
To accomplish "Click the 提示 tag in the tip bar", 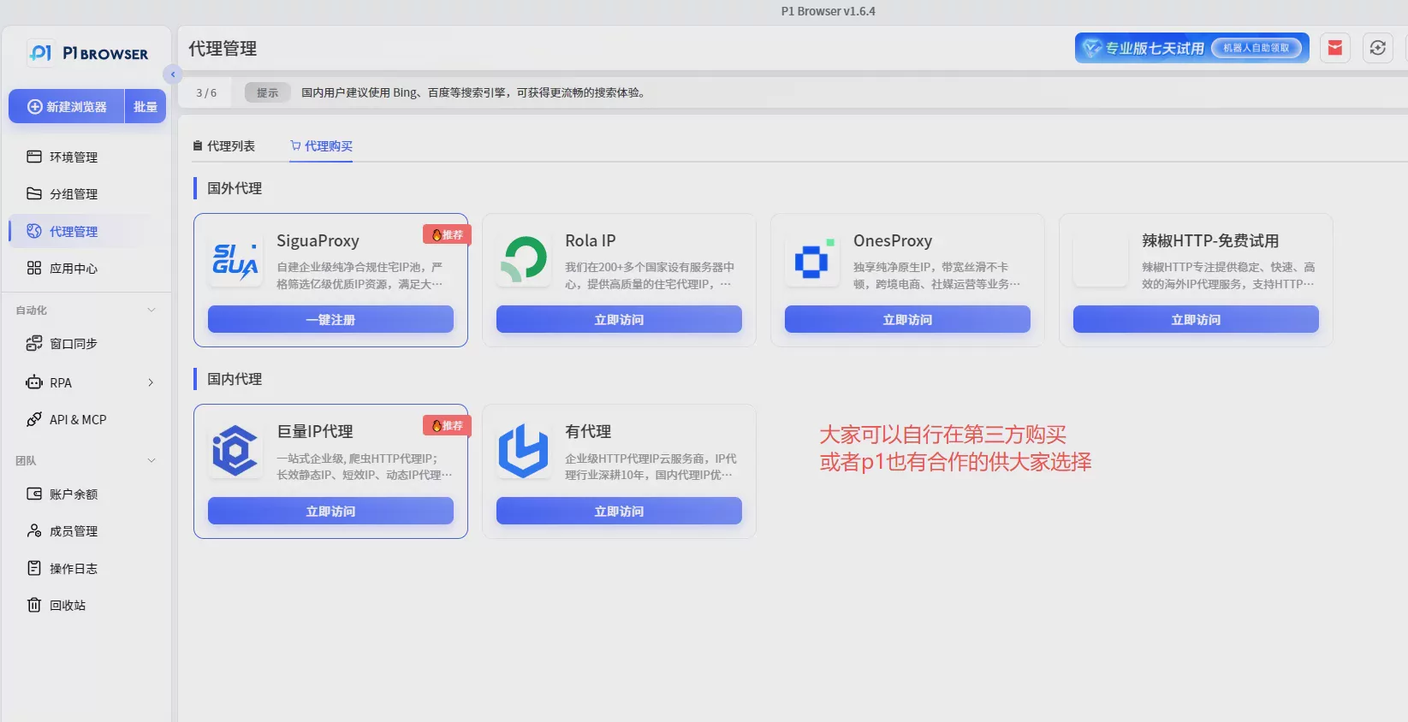I will (267, 92).
